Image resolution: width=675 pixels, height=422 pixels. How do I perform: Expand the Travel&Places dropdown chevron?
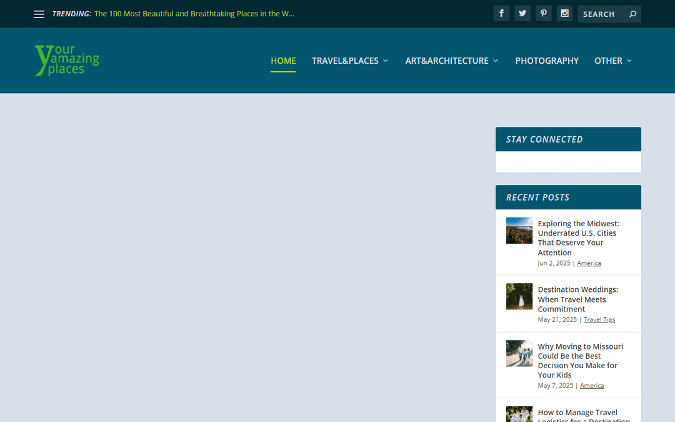click(385, 61)
